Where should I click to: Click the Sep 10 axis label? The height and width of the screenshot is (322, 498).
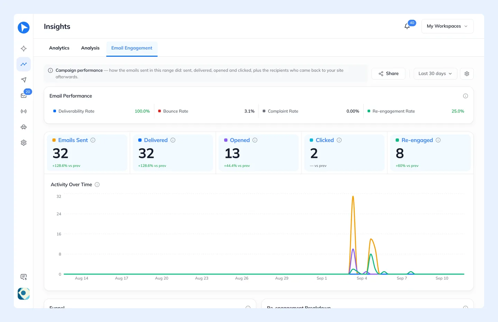tap(442, 278)
